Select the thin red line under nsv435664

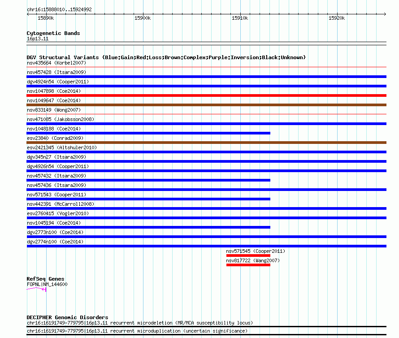click(x=206, y=67)
